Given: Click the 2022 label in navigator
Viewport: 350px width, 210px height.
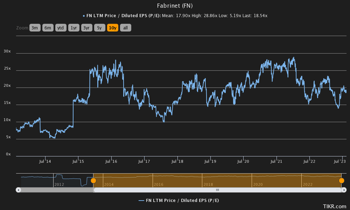Looking at the screenshot, I should click(x=307, y=184).
